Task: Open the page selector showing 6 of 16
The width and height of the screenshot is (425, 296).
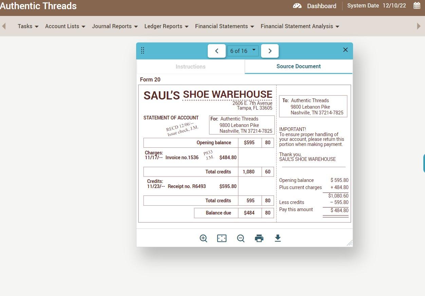Action: (x=243, y=51)
